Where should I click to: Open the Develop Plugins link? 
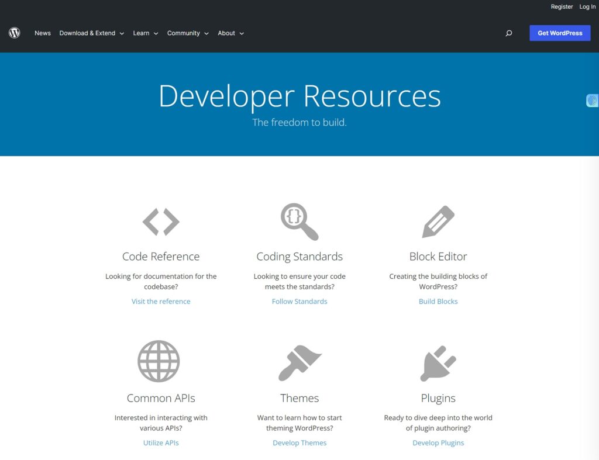click(438, 443)
